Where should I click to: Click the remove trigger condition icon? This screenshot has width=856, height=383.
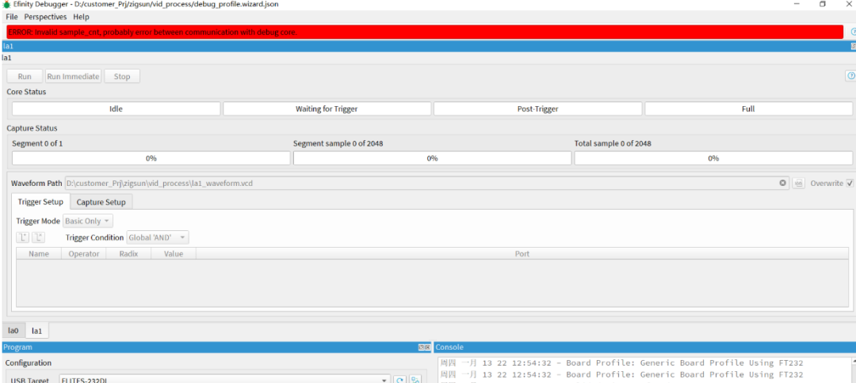click(x=38, y=237)
